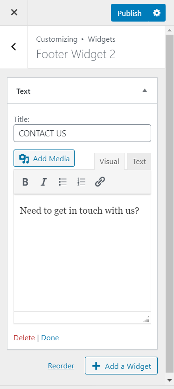Toggle Italic formatting in editor toolbar

pyautogui.click(x=44, y=182)
